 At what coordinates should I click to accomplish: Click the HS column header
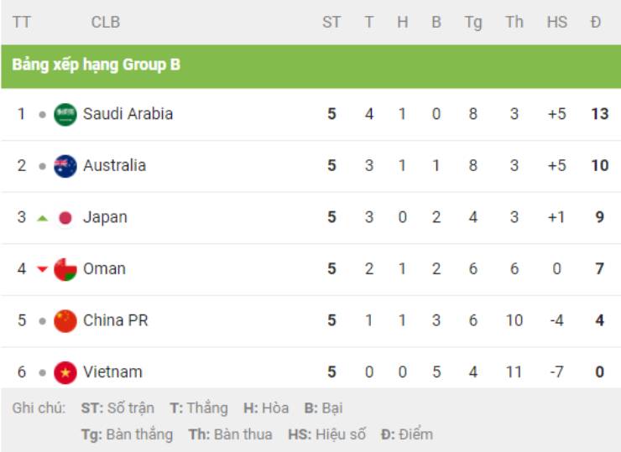(557, 22)
